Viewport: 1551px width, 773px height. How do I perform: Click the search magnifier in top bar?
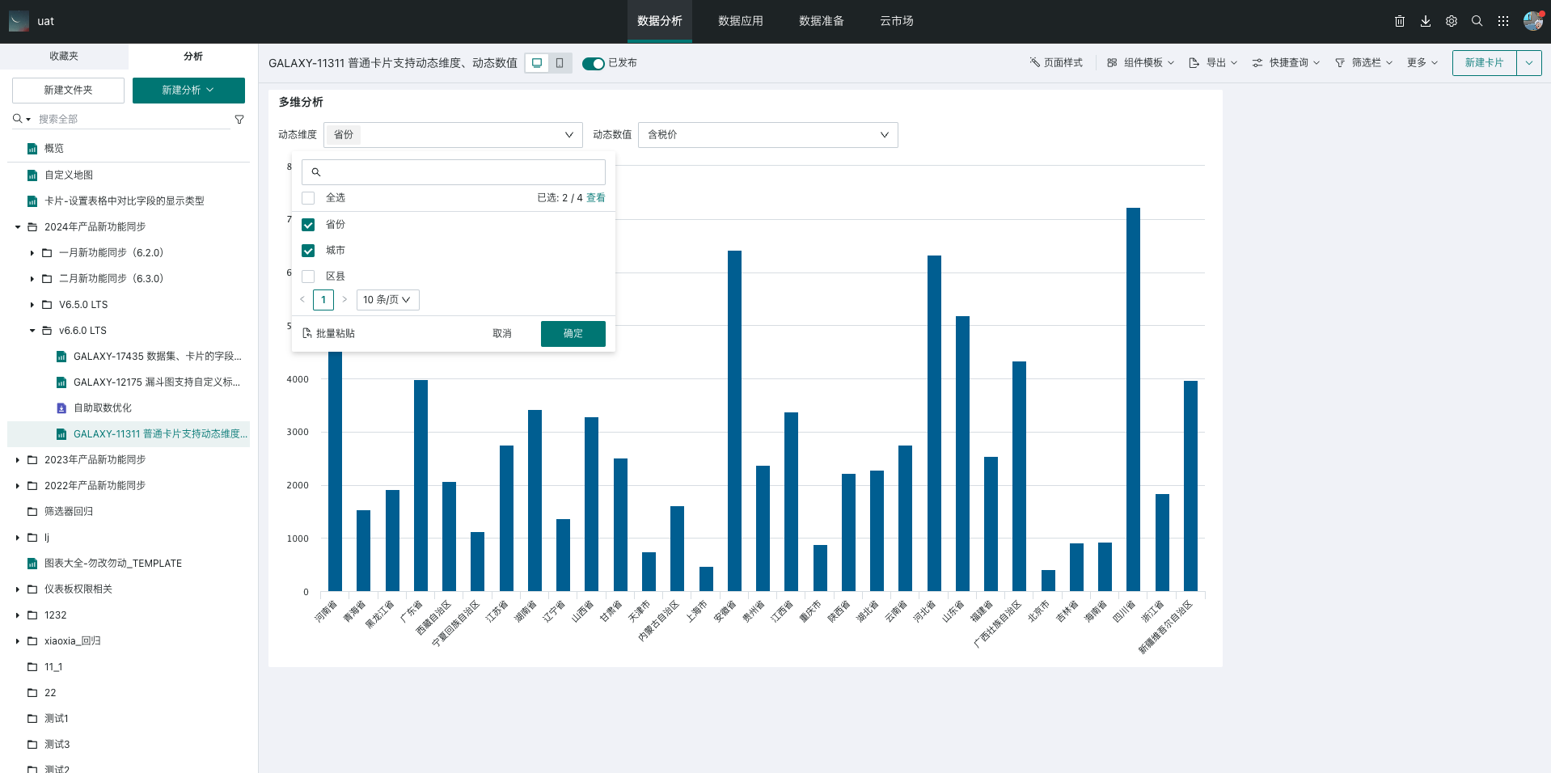[x=1477, y=21]
